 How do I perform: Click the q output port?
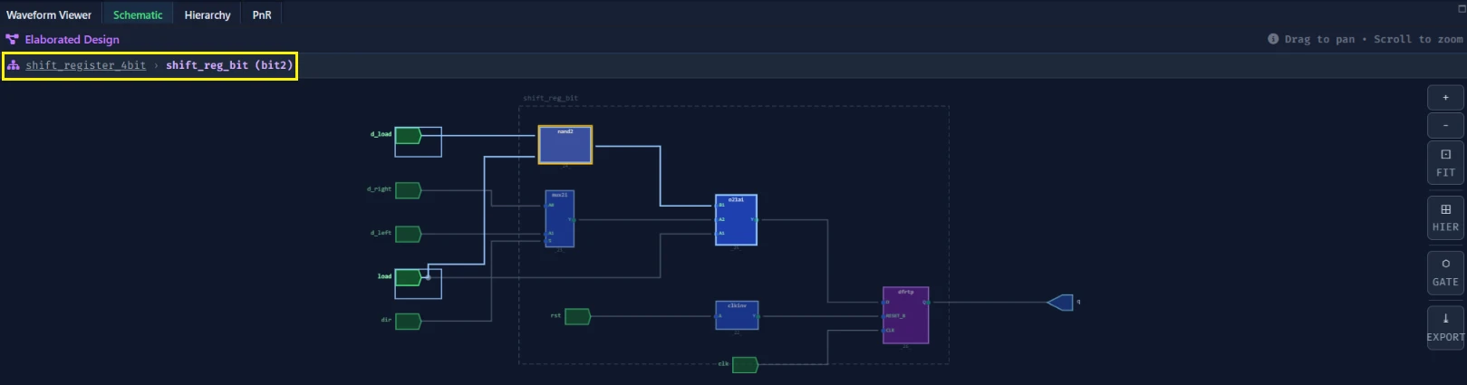(1060, 303)
